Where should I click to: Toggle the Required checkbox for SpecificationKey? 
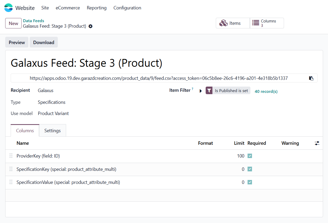click(250, 169)
